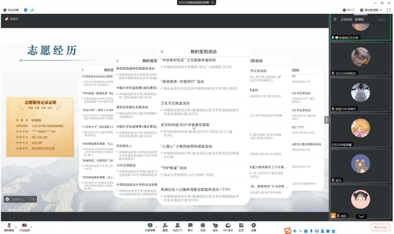
Task: Open the Chat panel icon
Action: (190, 225)
